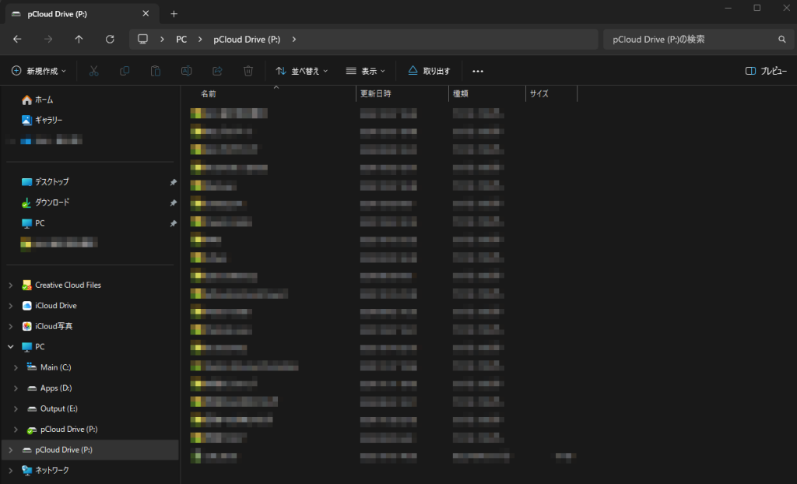The image size is (797, 484).
Task: Open the 表示 view dropdown
Action: (x=366, y=71)
